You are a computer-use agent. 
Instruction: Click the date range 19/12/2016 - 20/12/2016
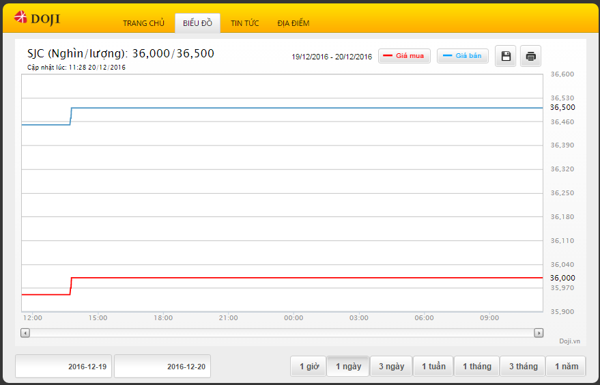pyautogui.click(x=332, y=57)
